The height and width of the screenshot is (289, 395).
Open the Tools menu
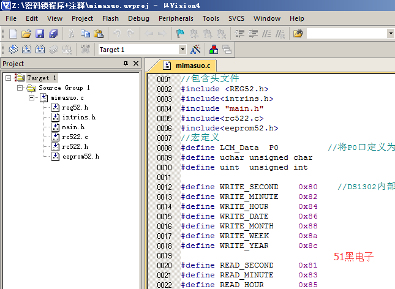[x=211, y=18]
